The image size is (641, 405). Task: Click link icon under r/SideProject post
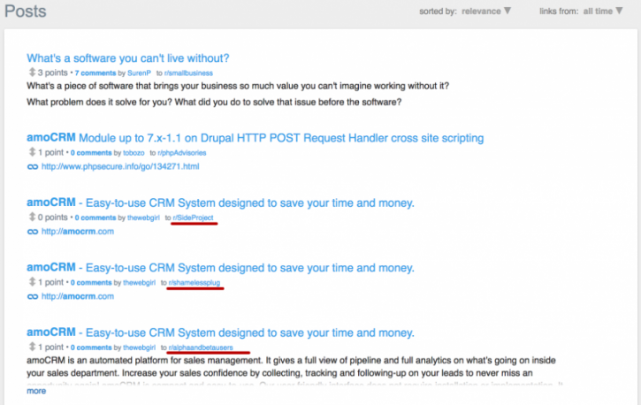[33, 232]
